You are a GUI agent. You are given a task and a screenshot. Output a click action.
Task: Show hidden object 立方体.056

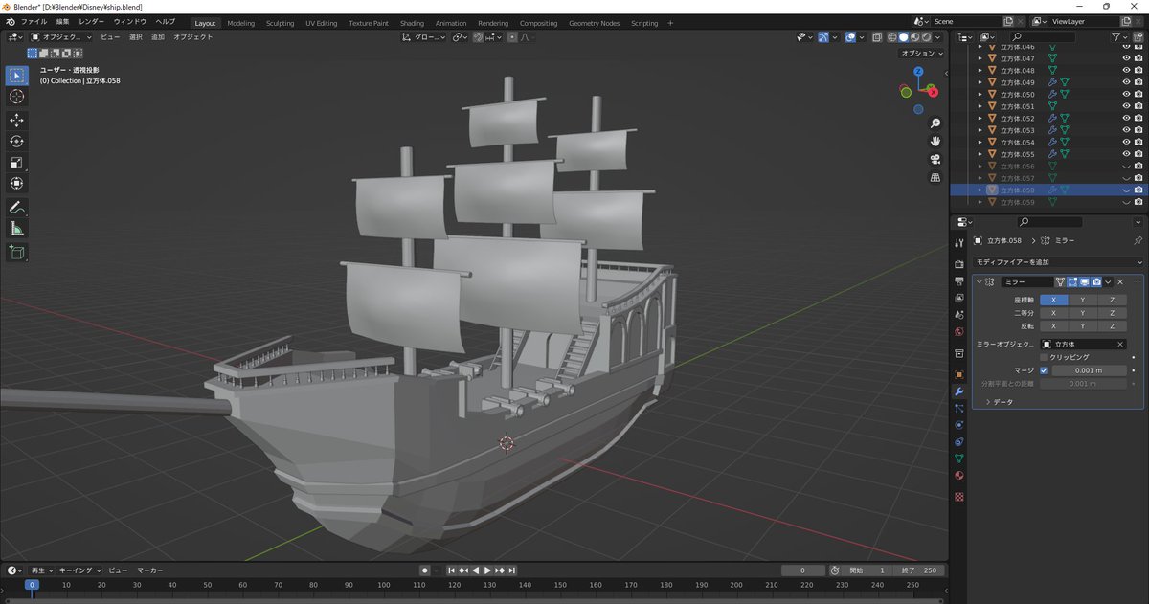pyautogui.click(x=1126, y=166)
